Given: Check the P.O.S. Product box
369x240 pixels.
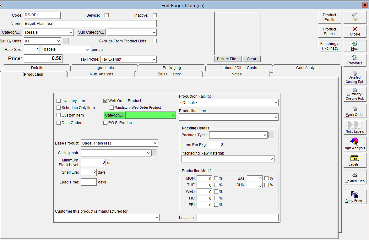Looking at the screenshot, I should (x=106, y=123).
